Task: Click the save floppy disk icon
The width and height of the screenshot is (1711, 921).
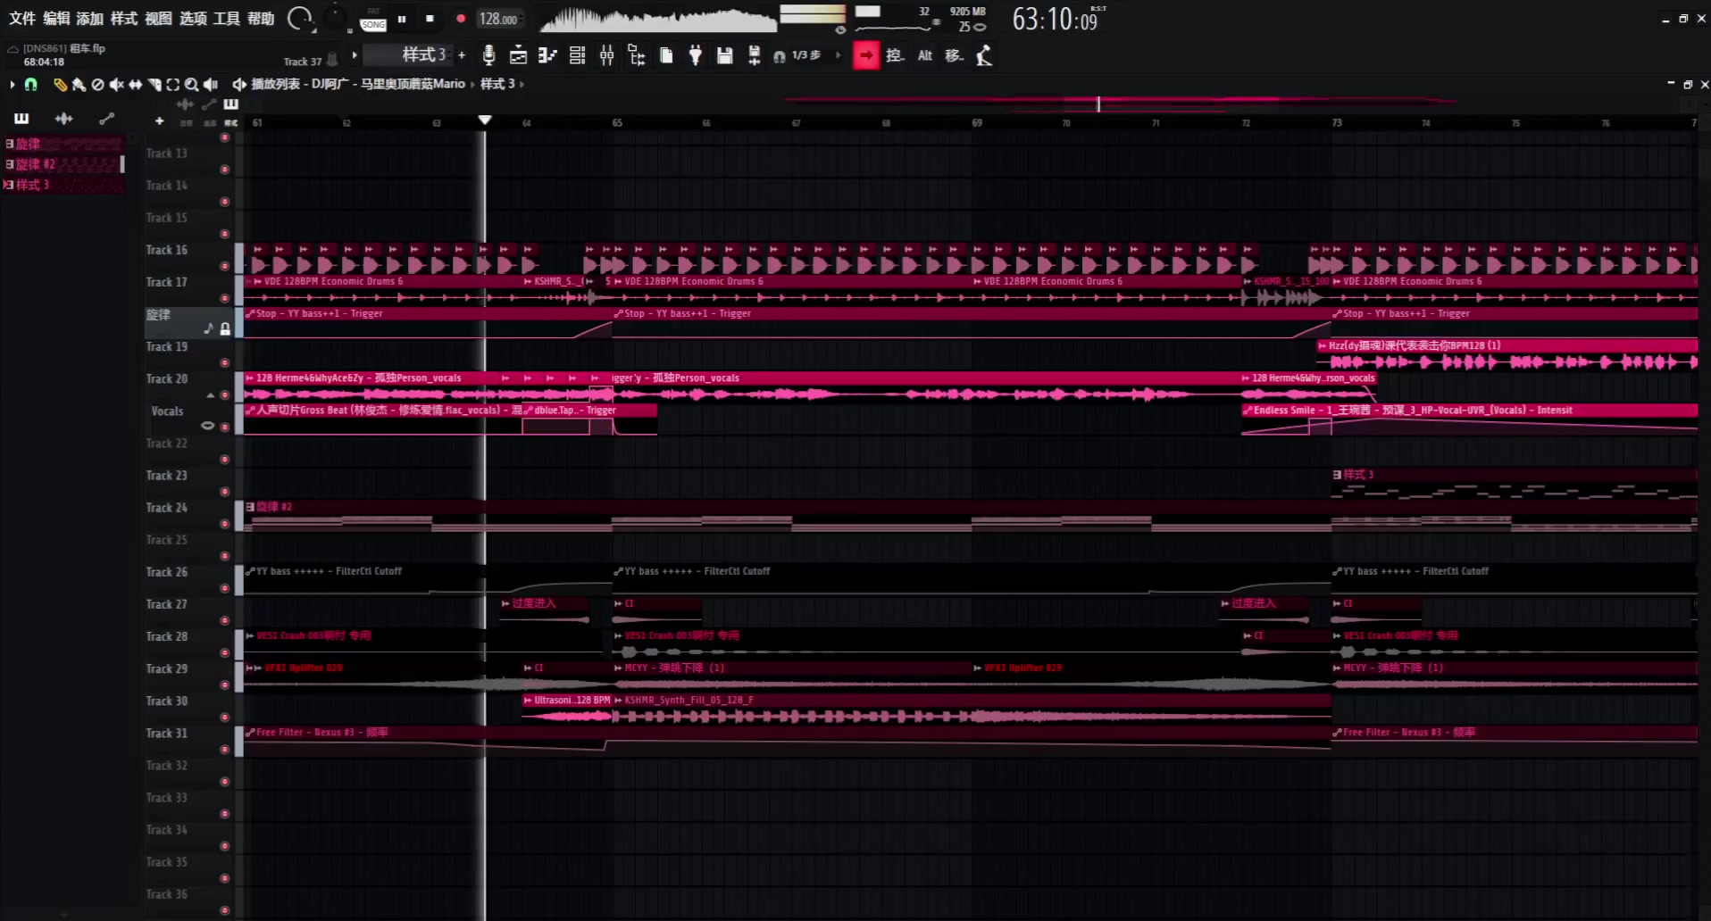Action: (x=724, y=55)
